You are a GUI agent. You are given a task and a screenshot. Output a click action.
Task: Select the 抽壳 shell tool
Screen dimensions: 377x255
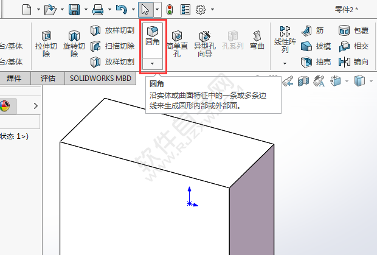316,62
